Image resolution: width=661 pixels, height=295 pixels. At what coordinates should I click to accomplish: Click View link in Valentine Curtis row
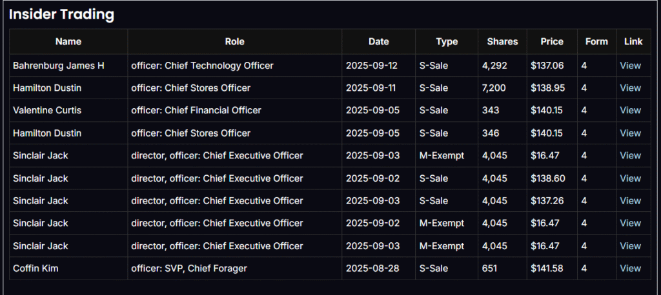[630, 110]
